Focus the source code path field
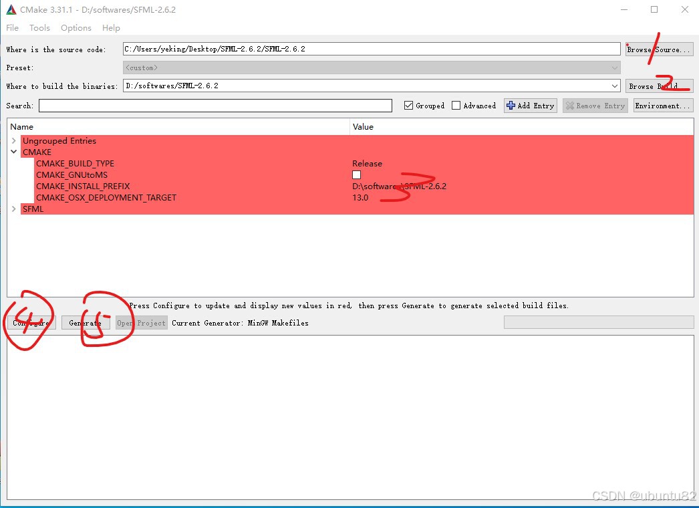 coord(372,49)
